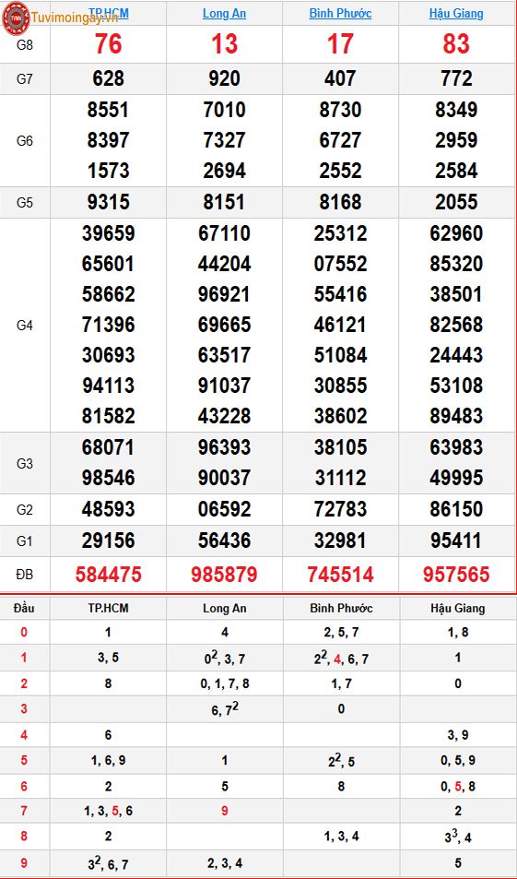Click the summary cell "2, 5, 7"
Viewport: 517px width, 879px height.
coord(340,633)
